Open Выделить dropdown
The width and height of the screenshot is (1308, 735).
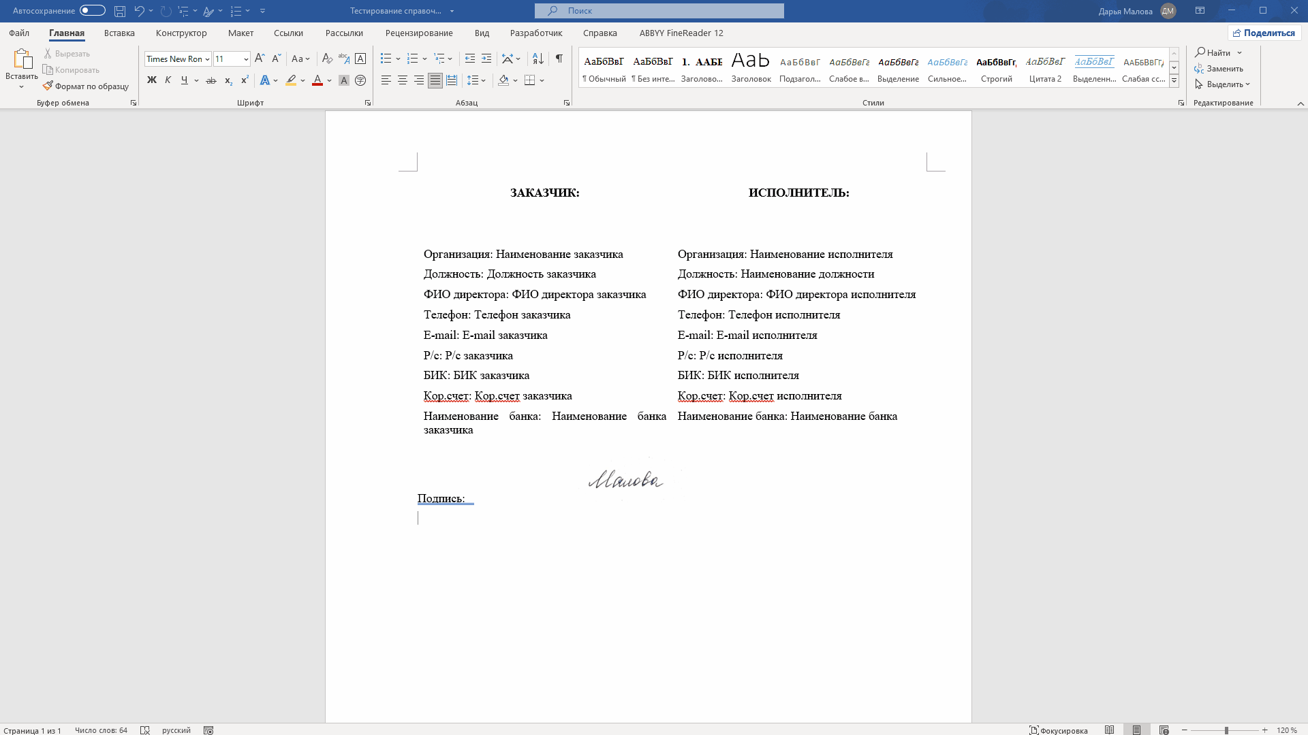tap(1223, 84)
